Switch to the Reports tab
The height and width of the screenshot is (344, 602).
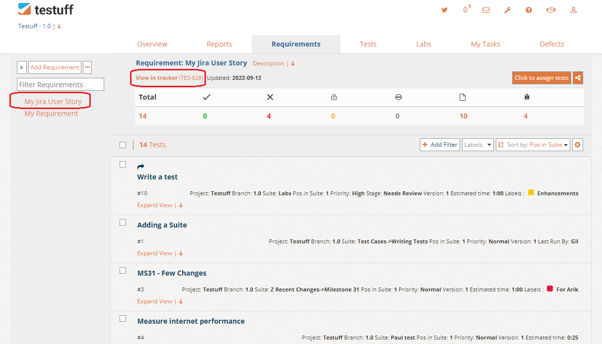pos(219,44)
